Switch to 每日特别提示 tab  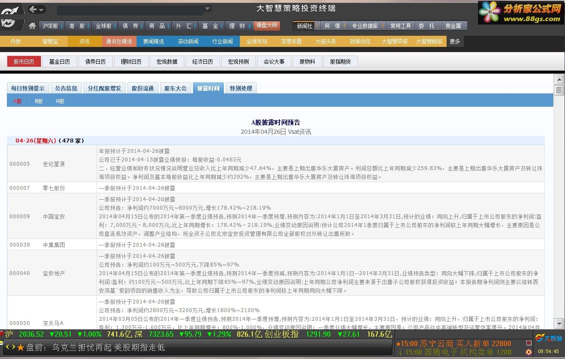tap(28, 88)
